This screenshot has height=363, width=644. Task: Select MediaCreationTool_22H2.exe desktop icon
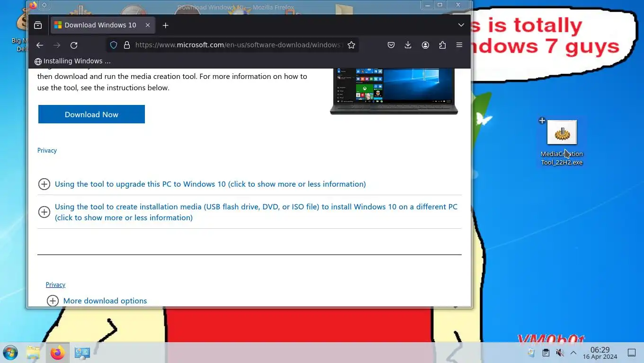point(562,142)
